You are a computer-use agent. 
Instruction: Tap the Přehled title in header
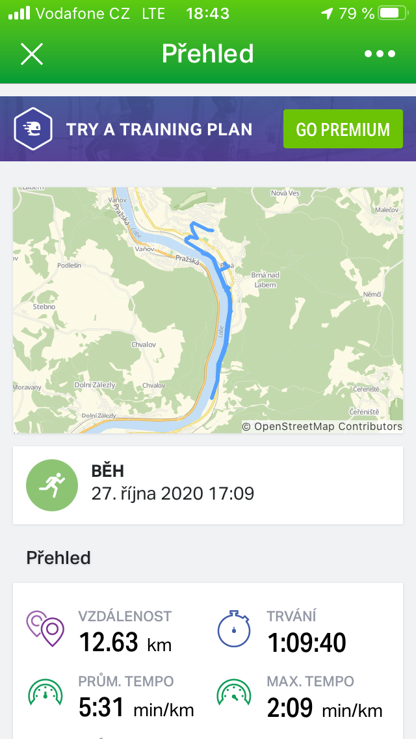207,54
